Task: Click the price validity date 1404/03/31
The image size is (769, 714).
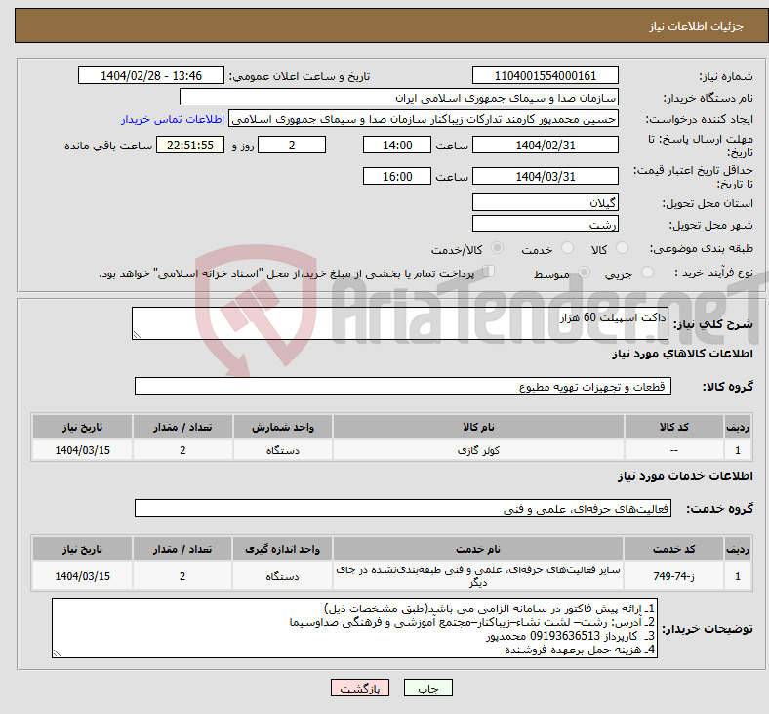Action: [545, 176]
